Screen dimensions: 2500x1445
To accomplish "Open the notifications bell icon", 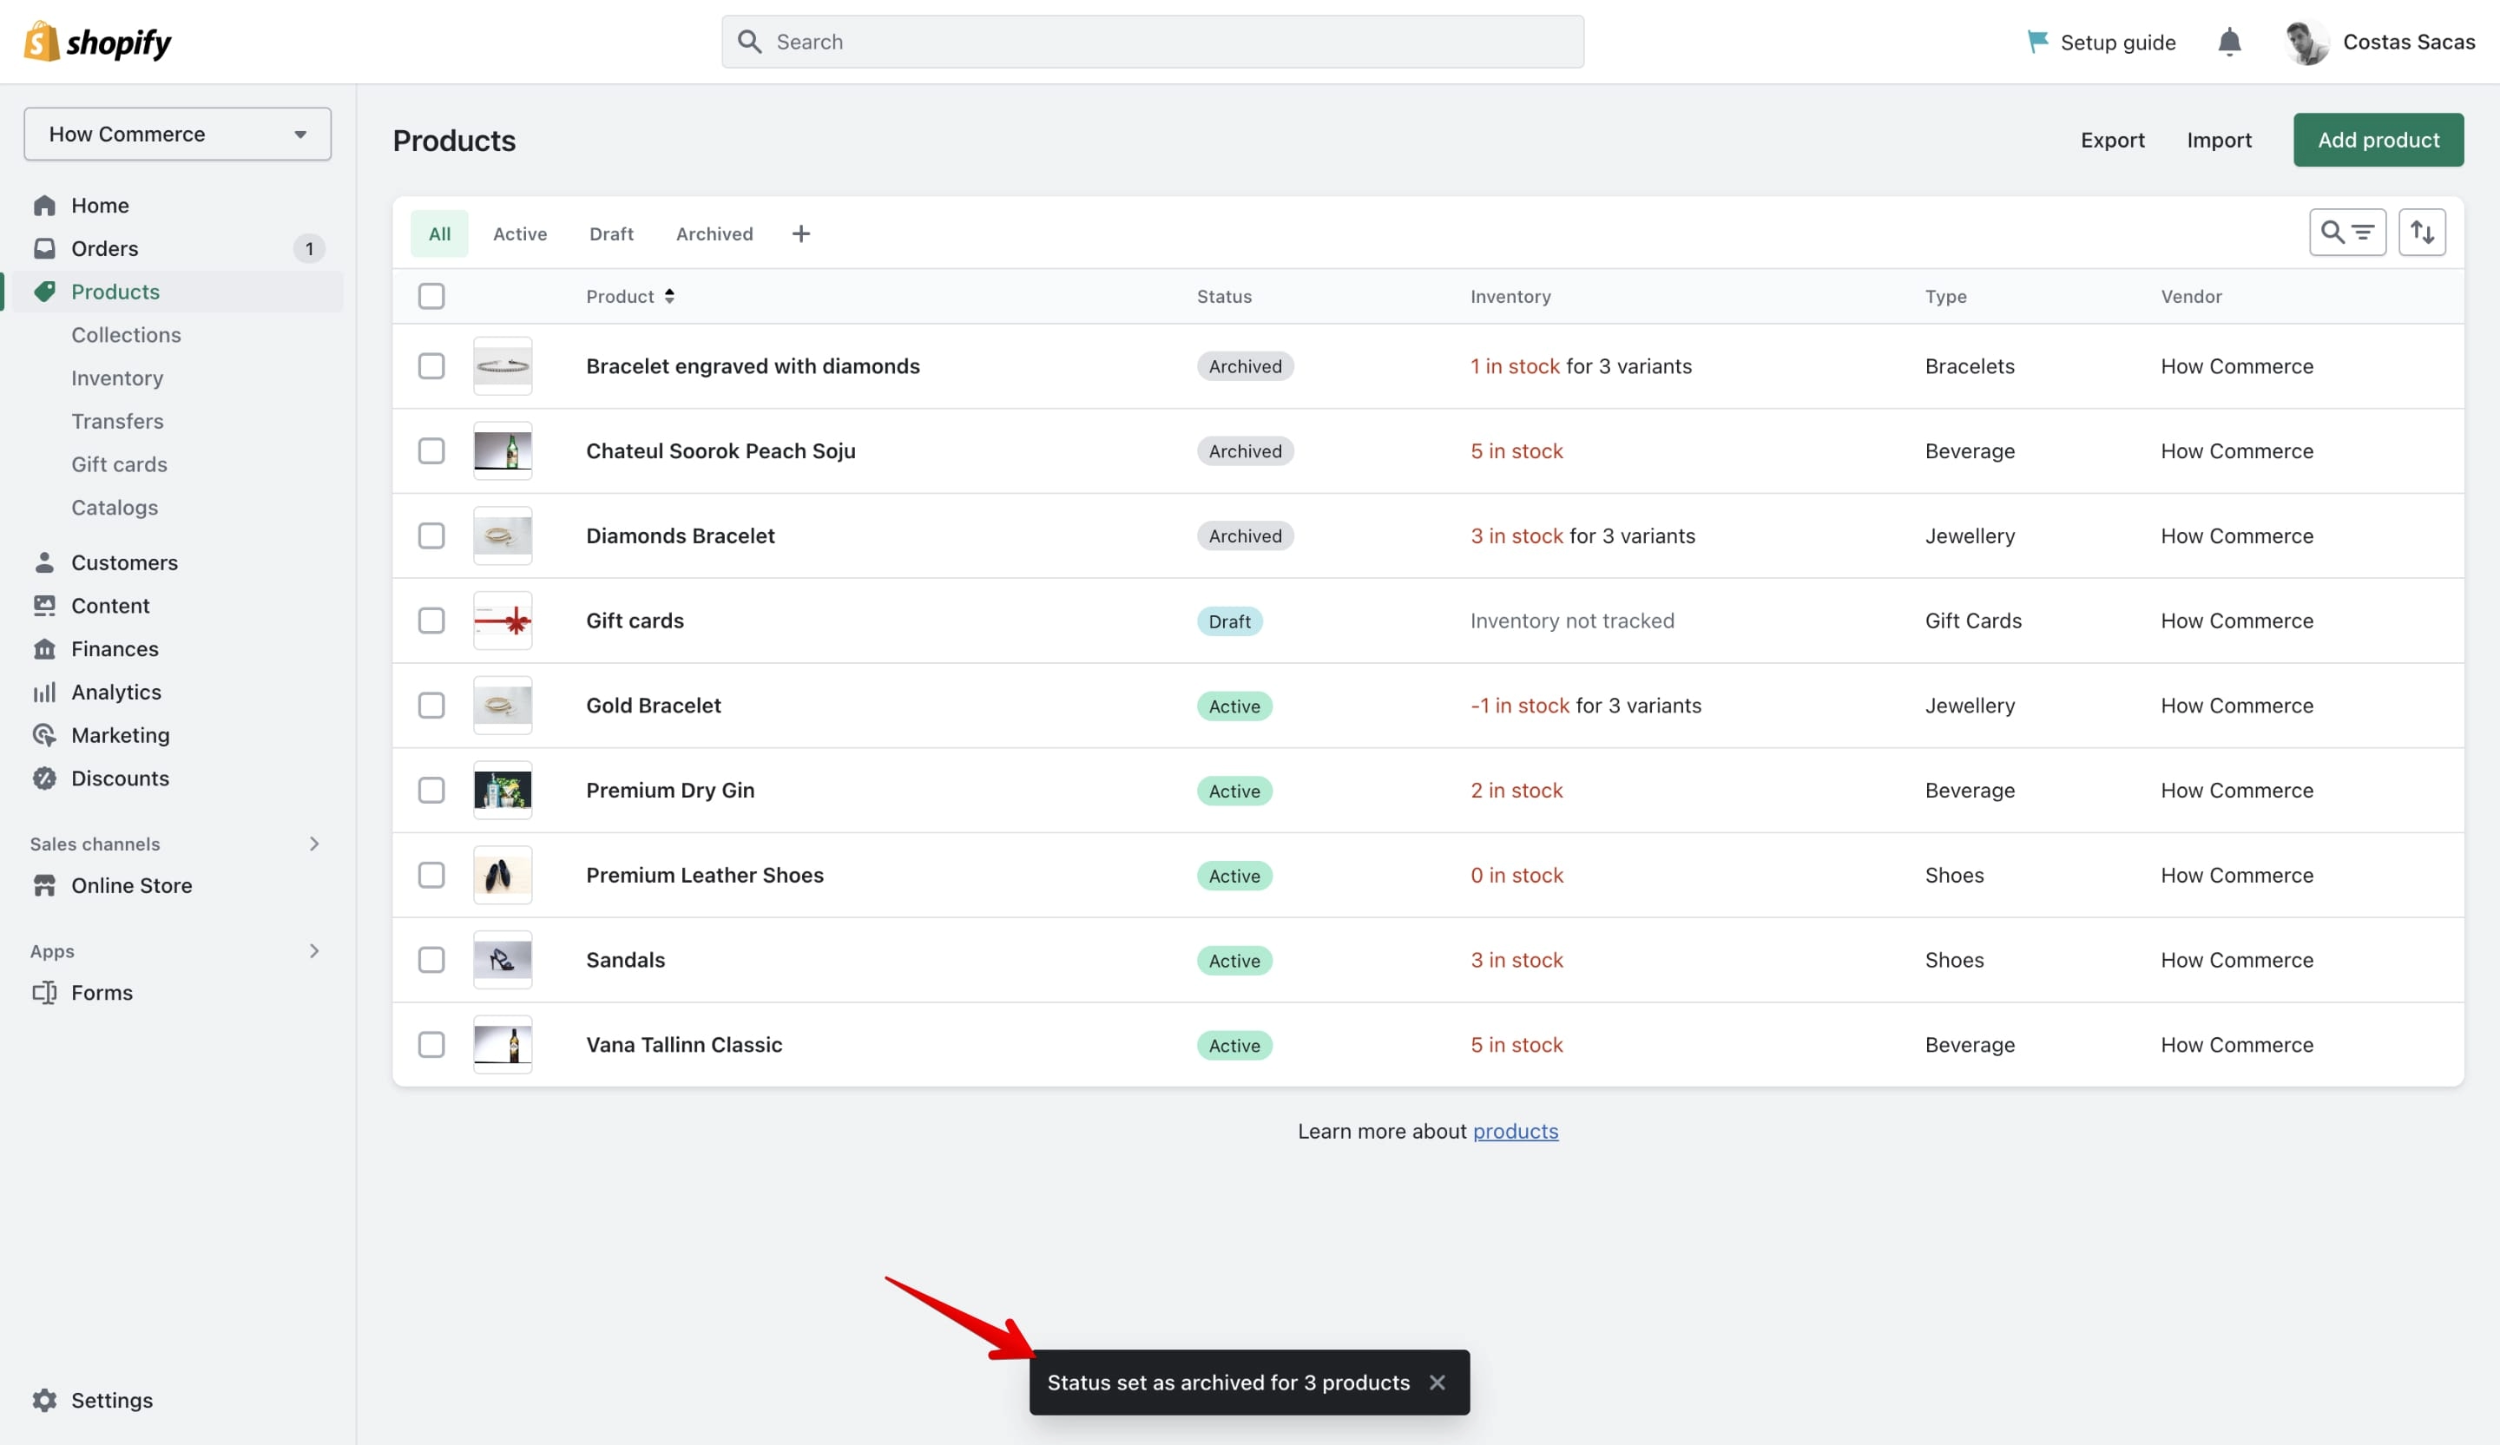I will coord(2228,42).
